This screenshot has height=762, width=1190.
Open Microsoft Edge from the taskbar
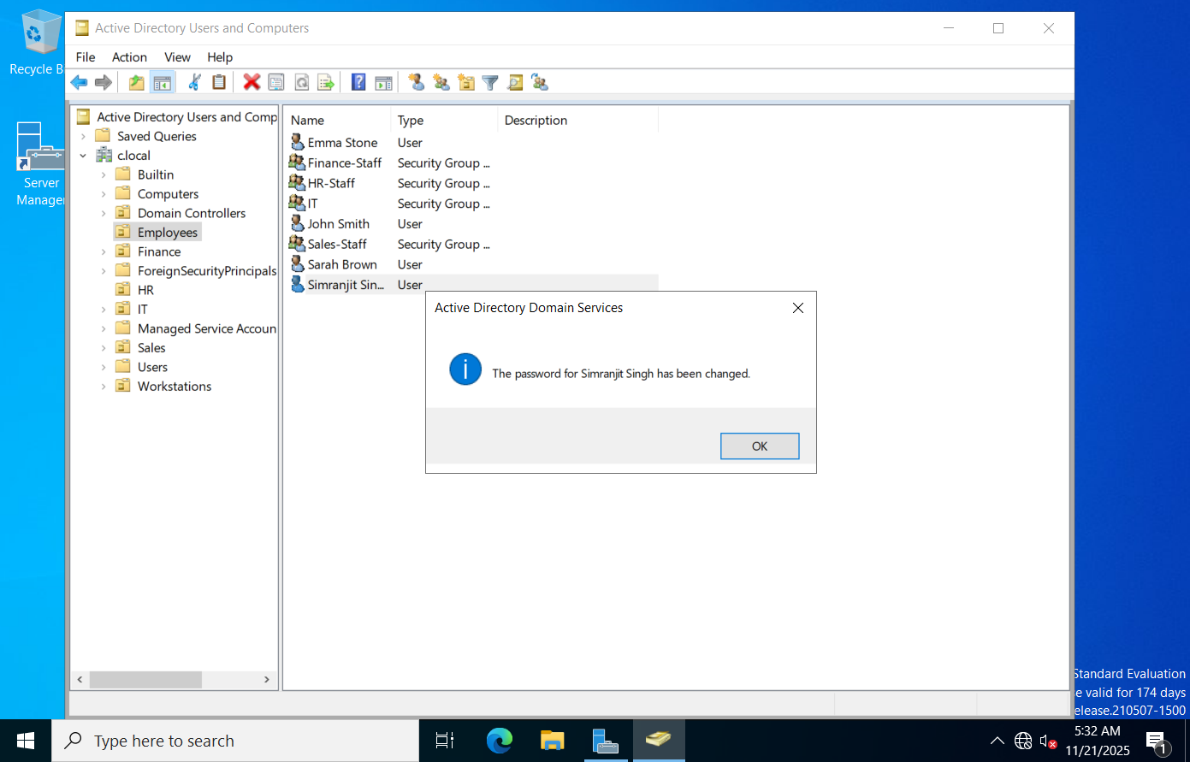pyautogui.click(x=500, y=741)
